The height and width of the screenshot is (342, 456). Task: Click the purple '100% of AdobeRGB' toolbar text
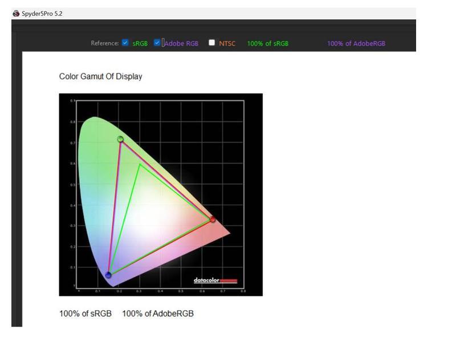[x=356, y=43]
